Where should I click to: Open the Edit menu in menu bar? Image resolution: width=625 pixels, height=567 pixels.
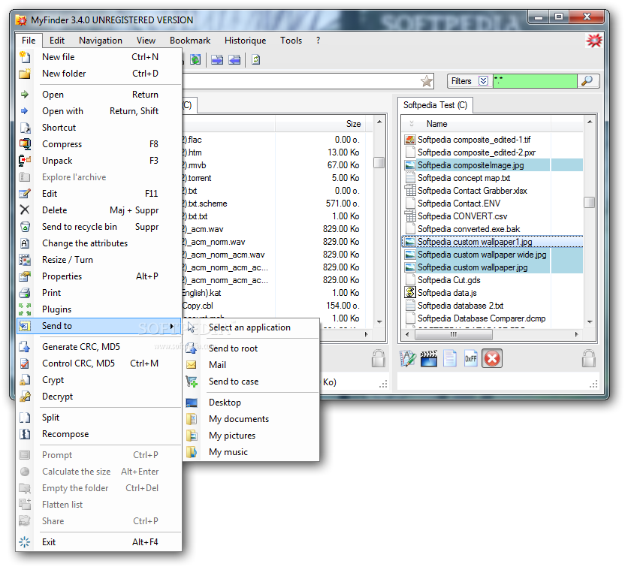tap(56, 41)
